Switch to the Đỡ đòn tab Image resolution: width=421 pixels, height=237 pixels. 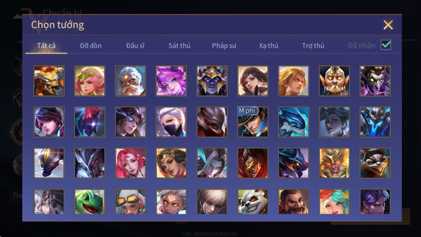(x=91, y=46)
